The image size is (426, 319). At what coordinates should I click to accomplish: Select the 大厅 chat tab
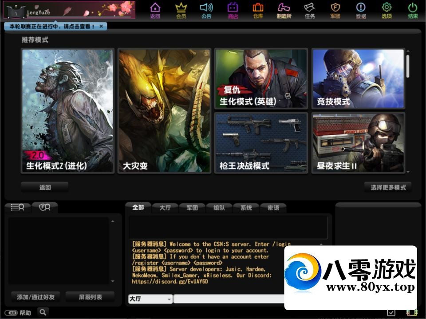pos(165,208)
